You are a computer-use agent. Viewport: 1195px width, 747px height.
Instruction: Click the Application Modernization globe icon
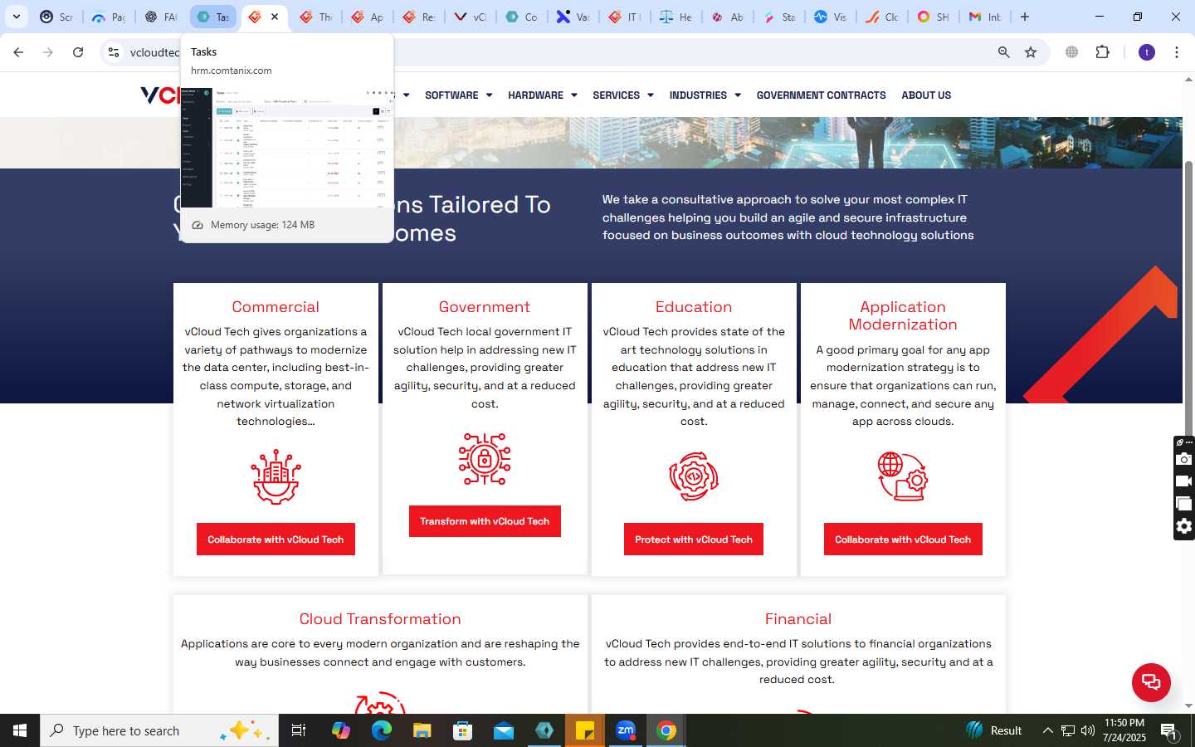pos(903,476)
